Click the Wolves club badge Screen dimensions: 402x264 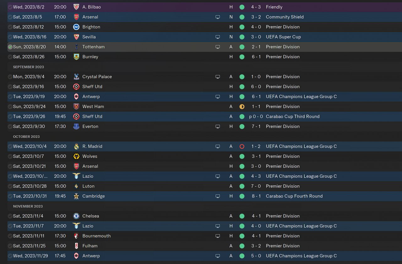[76, 156]
